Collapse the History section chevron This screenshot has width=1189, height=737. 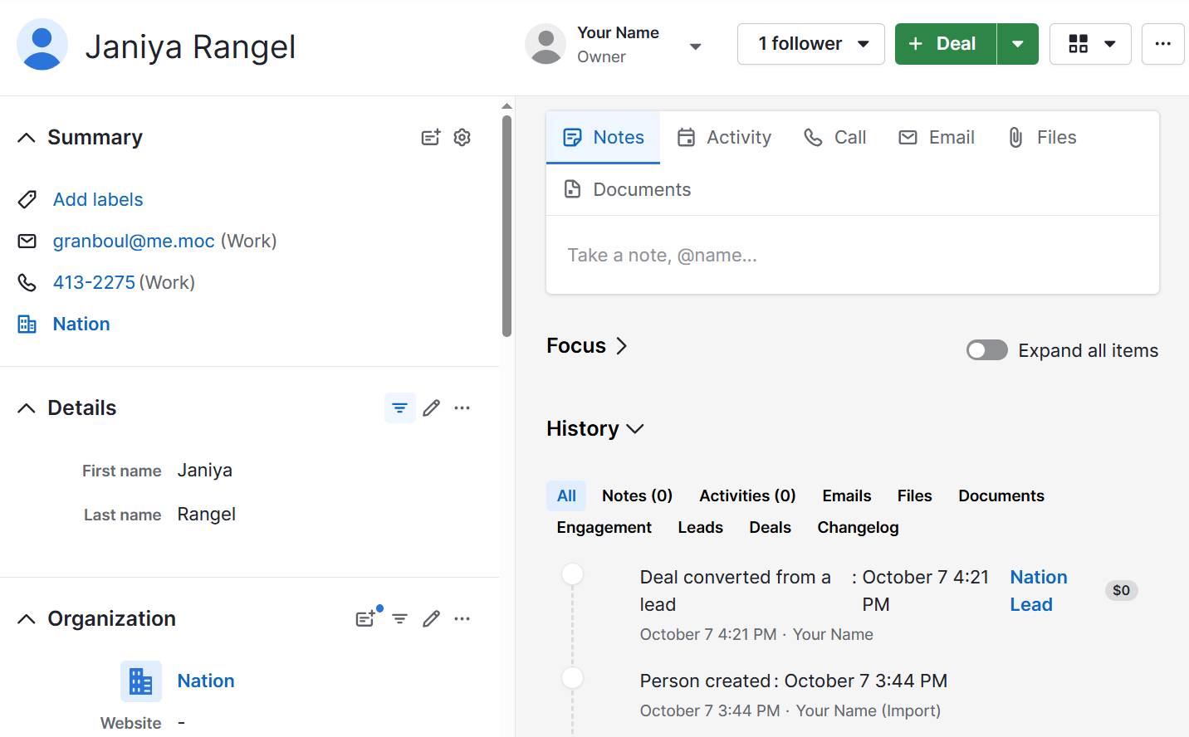636,429
